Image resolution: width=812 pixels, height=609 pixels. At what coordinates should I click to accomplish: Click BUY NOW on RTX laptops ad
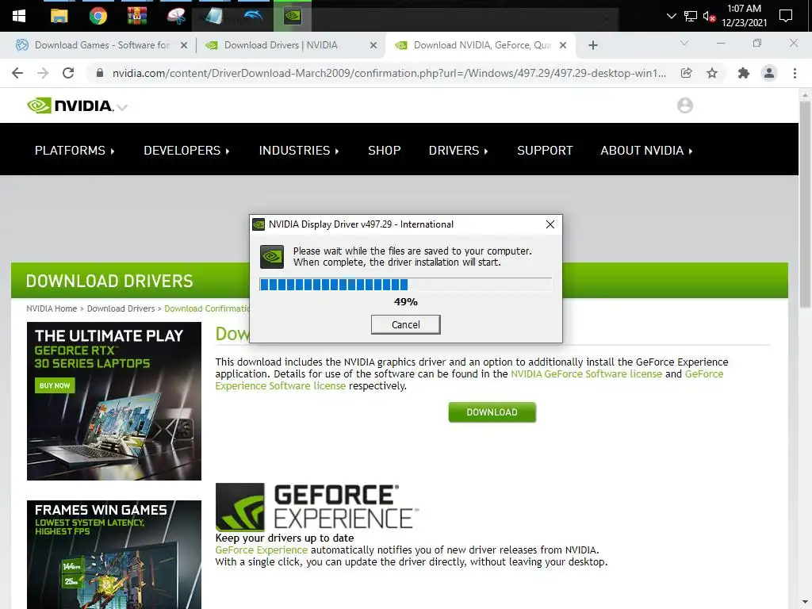click(x=55, y=385)
